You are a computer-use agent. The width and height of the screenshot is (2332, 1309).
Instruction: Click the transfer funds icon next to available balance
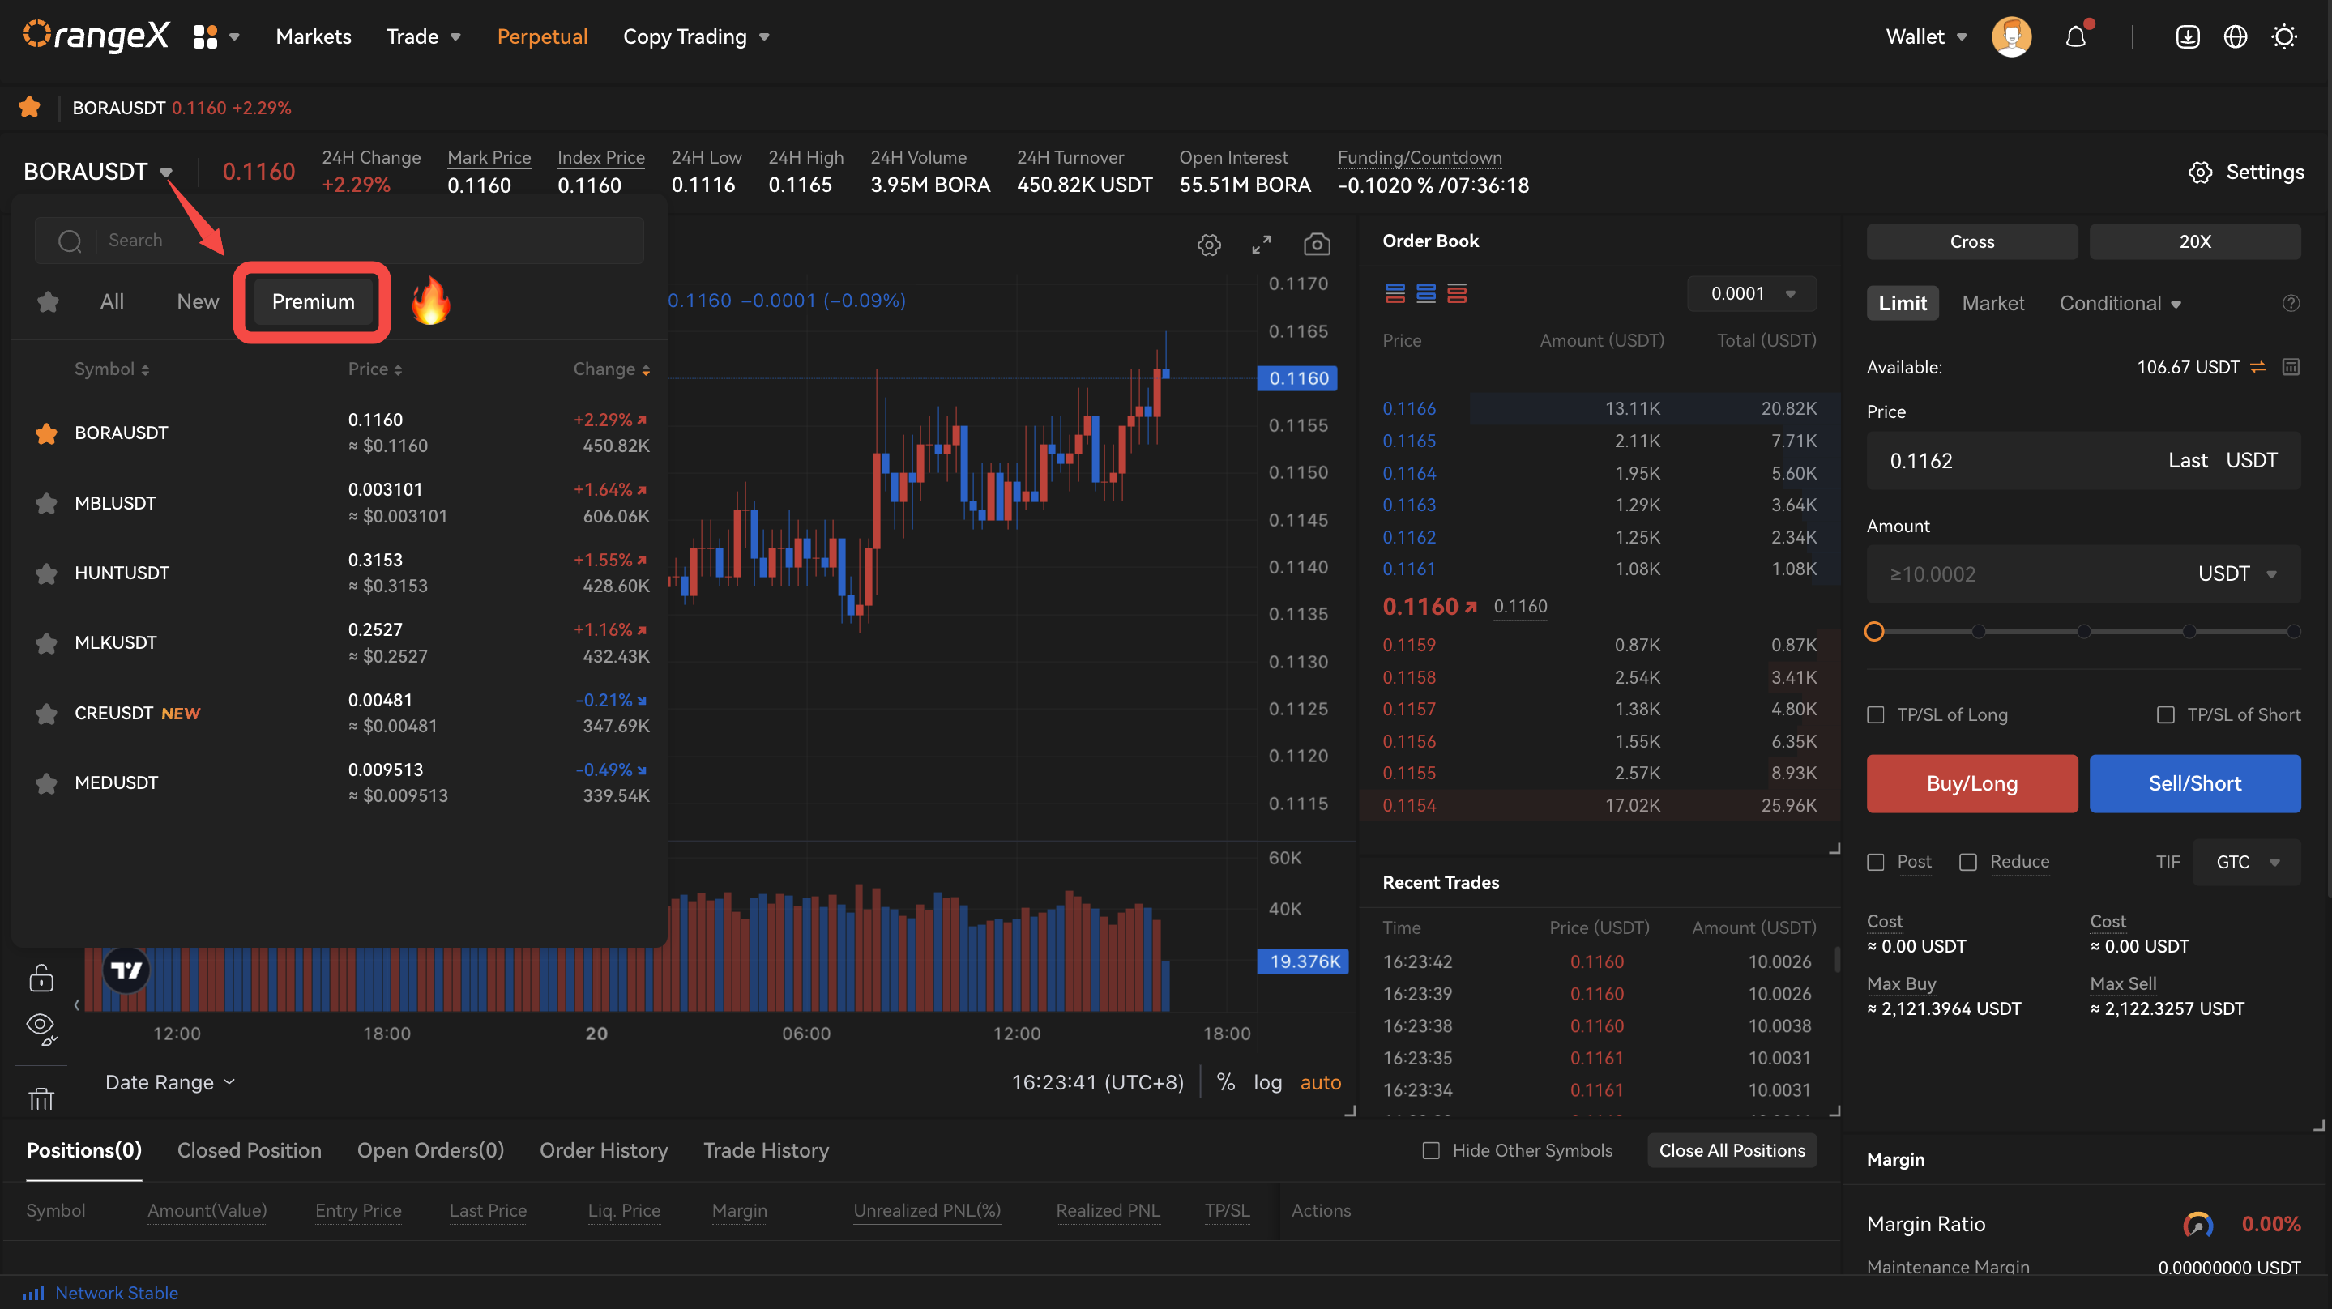2257,368
